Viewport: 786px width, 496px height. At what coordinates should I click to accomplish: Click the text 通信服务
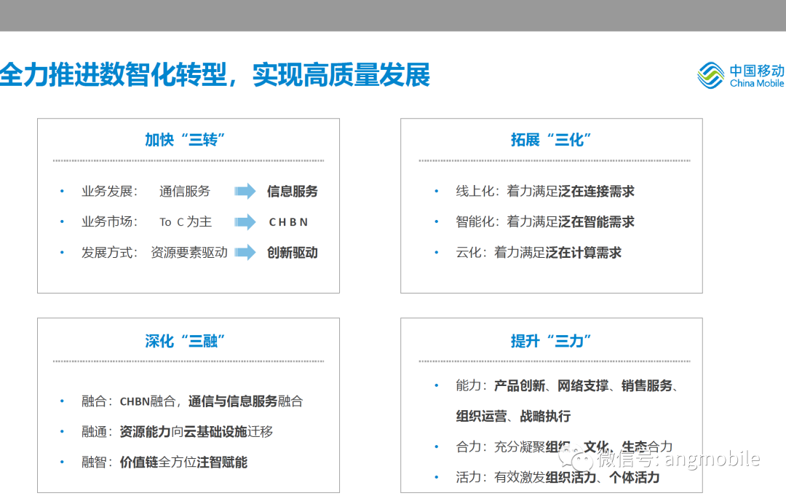point(184,191)
